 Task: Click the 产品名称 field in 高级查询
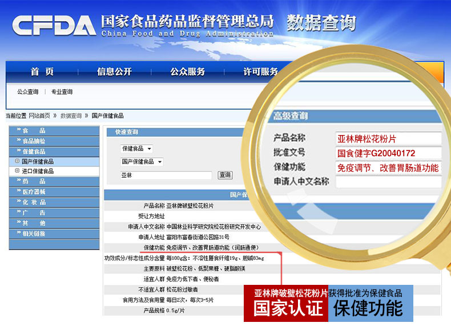tap(388, 139)
